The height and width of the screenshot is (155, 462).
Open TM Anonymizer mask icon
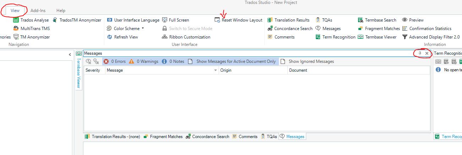[16, 37]
